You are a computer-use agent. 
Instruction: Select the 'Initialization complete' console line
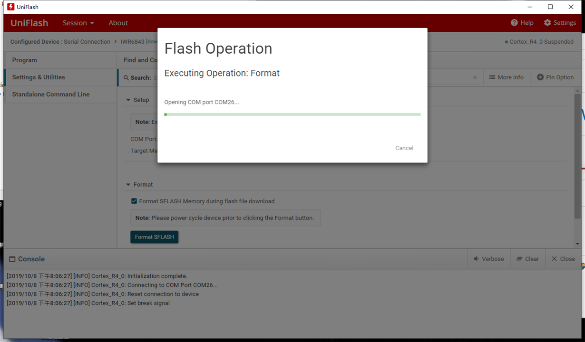[x=97, y=276]
